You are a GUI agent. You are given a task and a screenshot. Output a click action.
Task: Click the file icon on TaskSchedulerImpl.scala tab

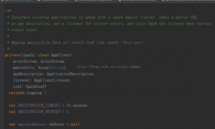point(76,0)
